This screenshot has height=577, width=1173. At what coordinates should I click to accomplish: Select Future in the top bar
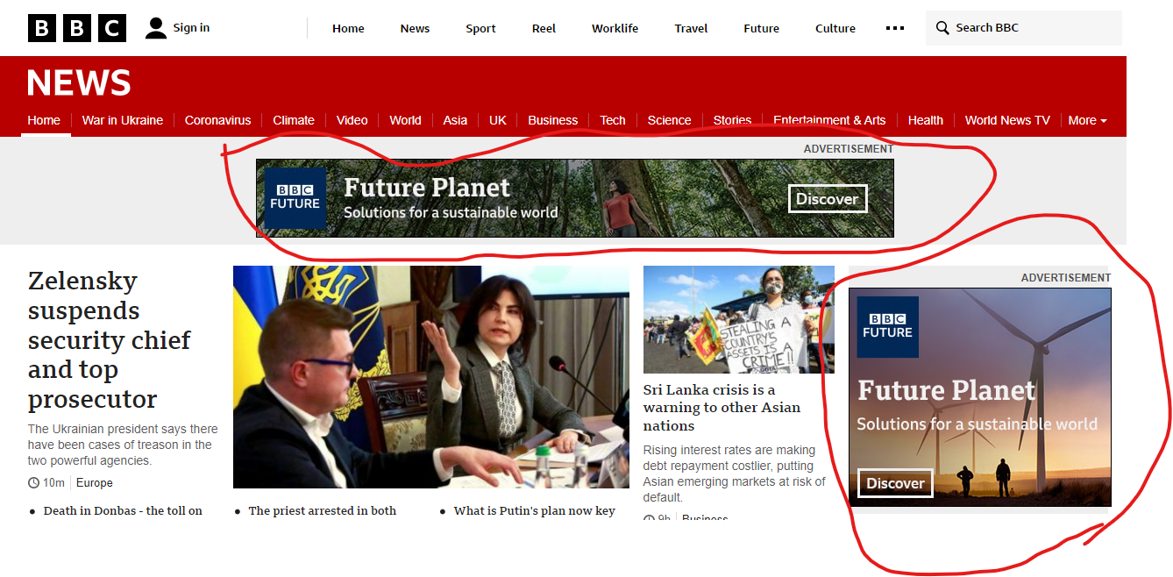761,28
